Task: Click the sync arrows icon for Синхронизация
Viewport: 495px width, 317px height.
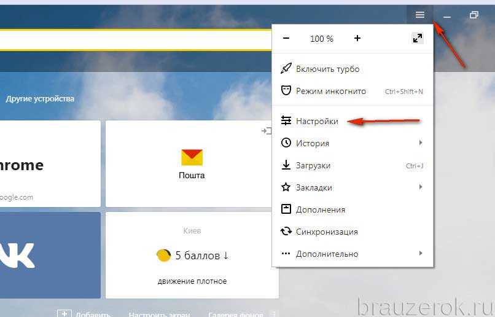Action: pyautogui.click(x=286, y=232)
